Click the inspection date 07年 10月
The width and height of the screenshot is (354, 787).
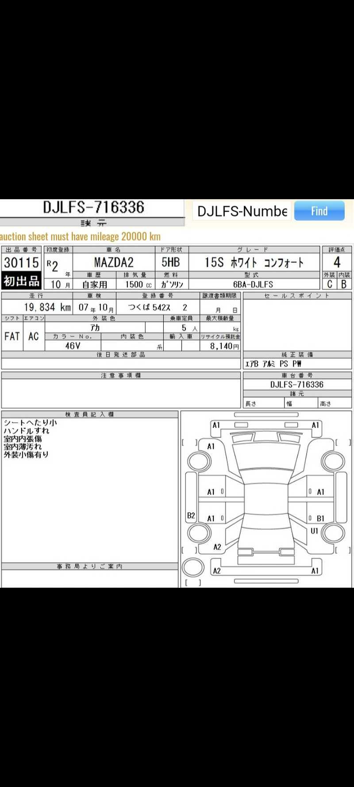(x=96, y=308)
